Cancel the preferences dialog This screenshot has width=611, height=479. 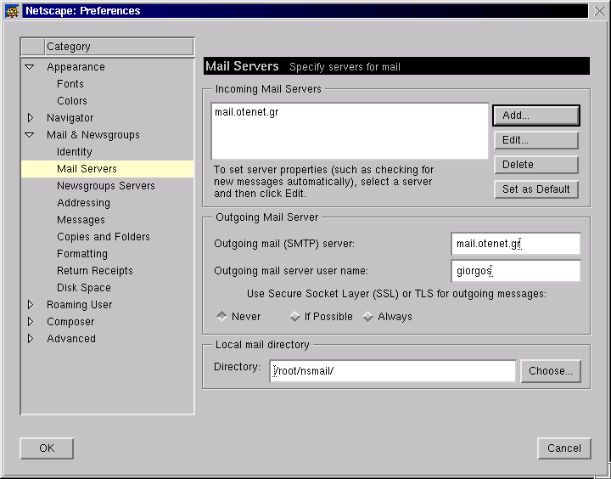564,448
